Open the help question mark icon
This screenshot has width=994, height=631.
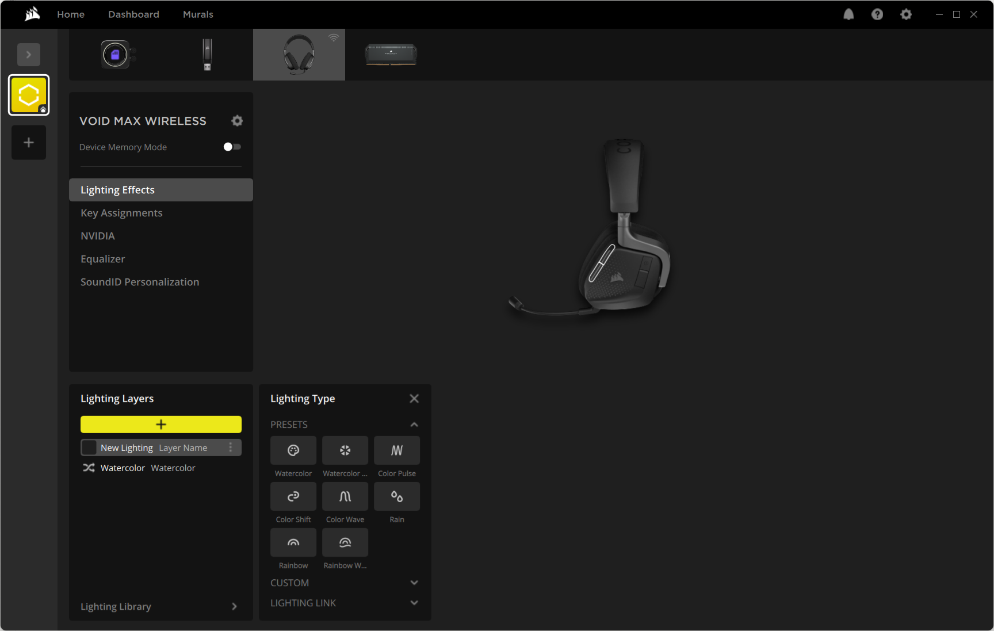click(x=877, y=14)
